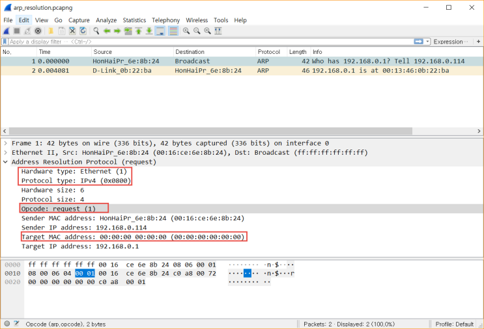Go to a specified packet
Image resolution: width=484 pixels, height=329 pixels.
(x=128, y=31)
